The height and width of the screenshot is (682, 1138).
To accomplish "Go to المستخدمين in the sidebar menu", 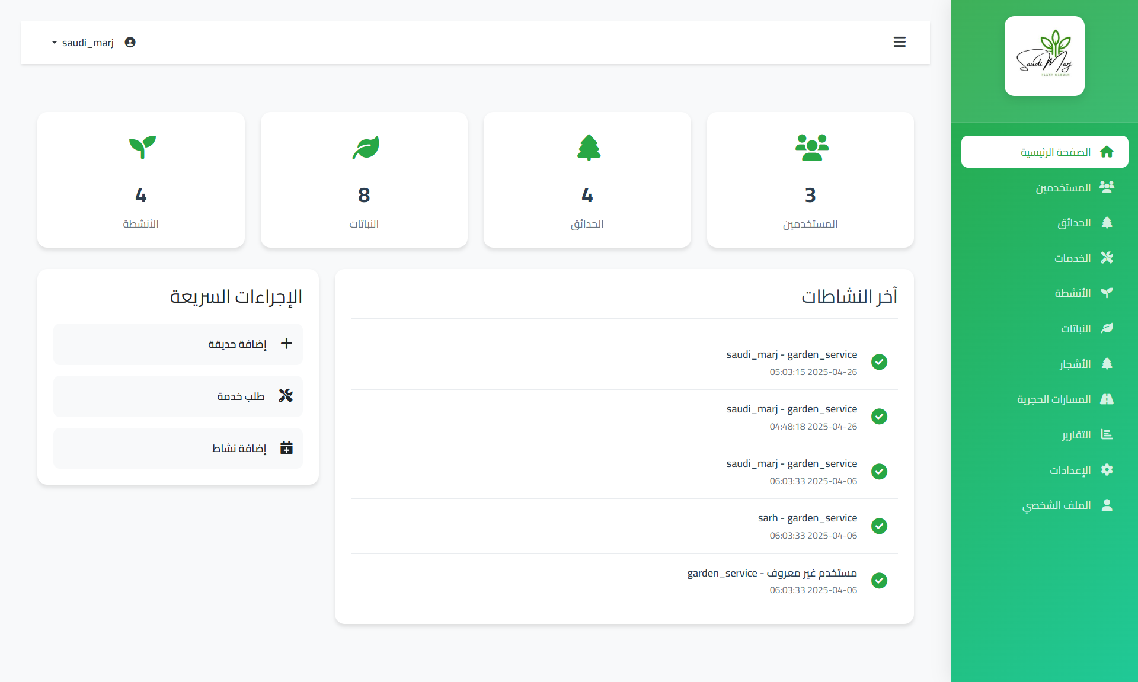I will click(x=1044, y=187).
